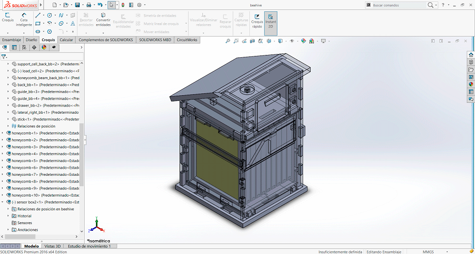Screen dimensions: 475x254
Task: Switch to the Calcular tab
Action: pyautogui.click(x=66, y=40)
